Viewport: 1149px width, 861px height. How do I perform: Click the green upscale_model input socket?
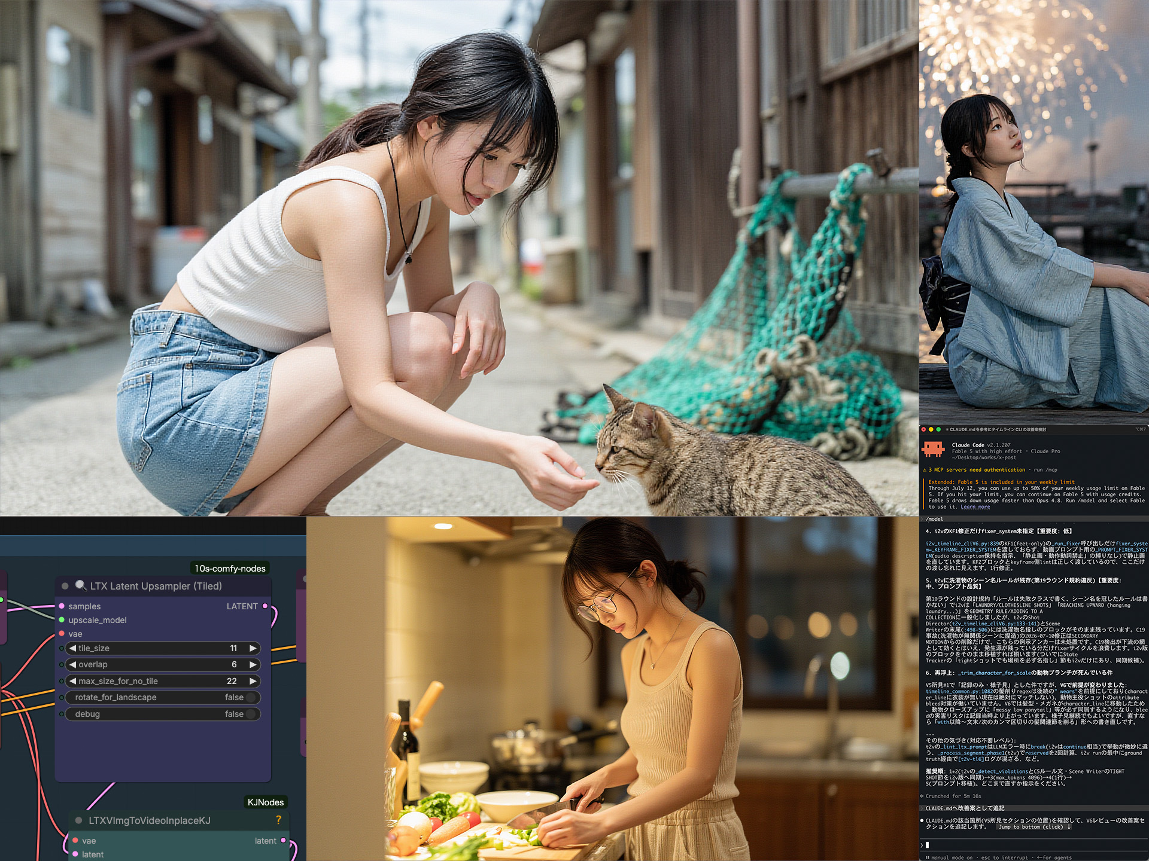point(62,620)
